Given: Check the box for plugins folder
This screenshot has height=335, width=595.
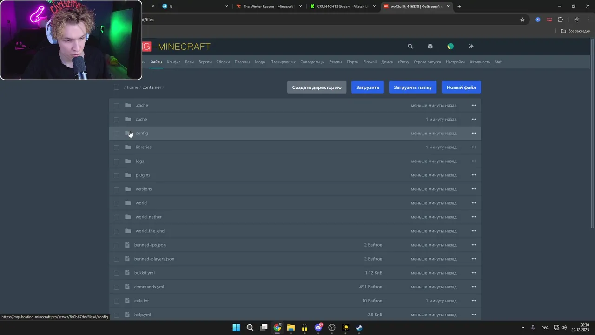Looking at the screenshot, I should (x=116, y=175).
